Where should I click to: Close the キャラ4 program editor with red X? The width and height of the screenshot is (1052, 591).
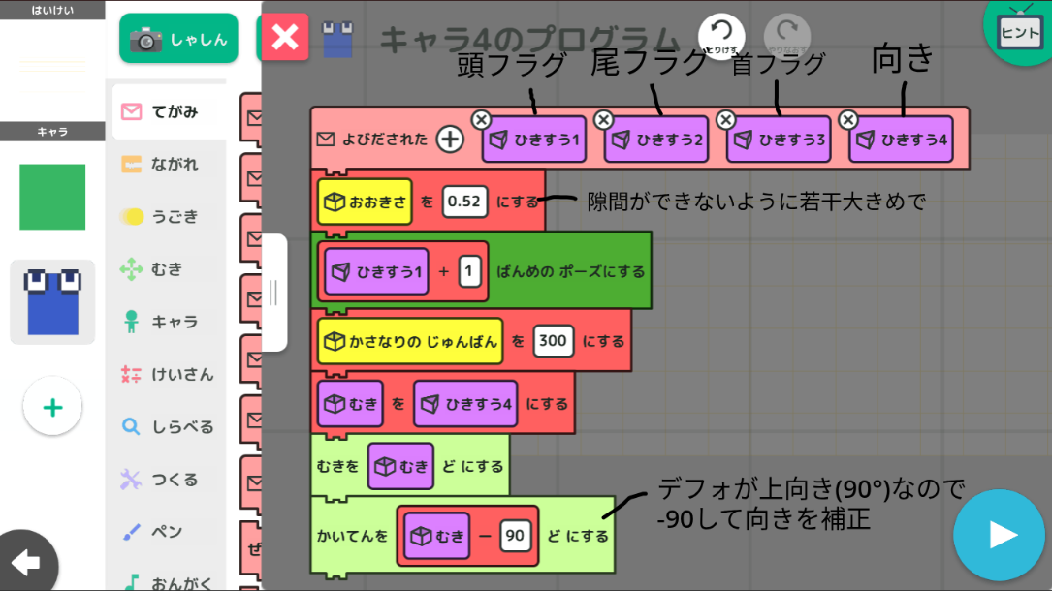(285, 37)
